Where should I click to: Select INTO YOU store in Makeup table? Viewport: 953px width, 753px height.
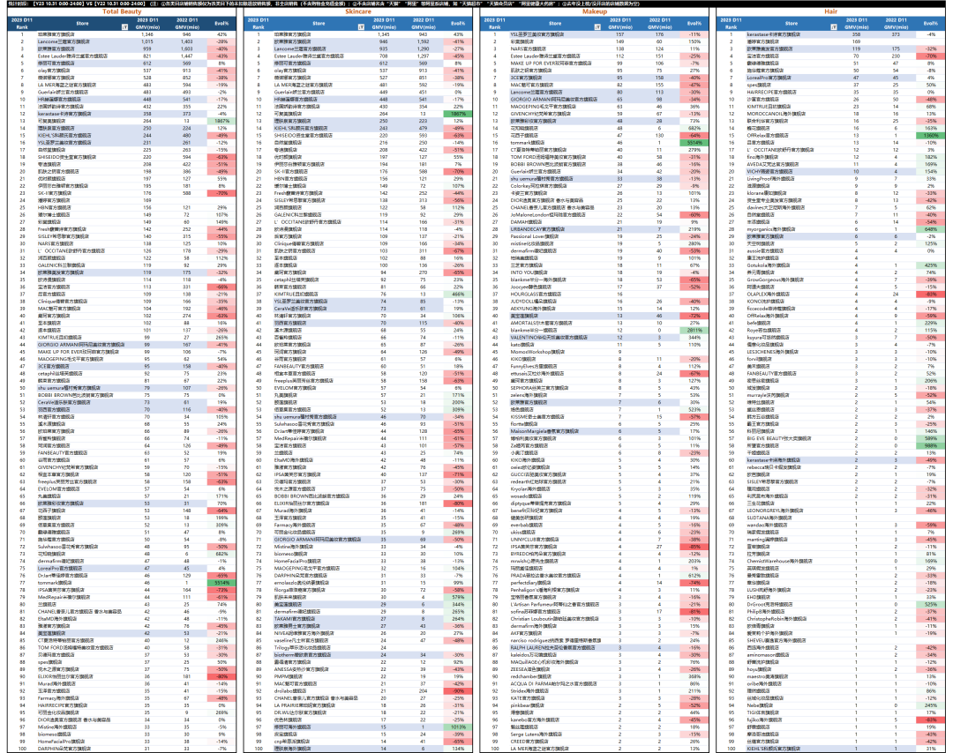529,272
